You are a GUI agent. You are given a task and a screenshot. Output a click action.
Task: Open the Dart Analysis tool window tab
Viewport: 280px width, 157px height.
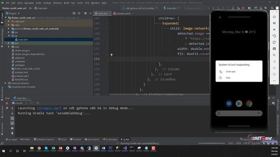[x=92, y=140]
